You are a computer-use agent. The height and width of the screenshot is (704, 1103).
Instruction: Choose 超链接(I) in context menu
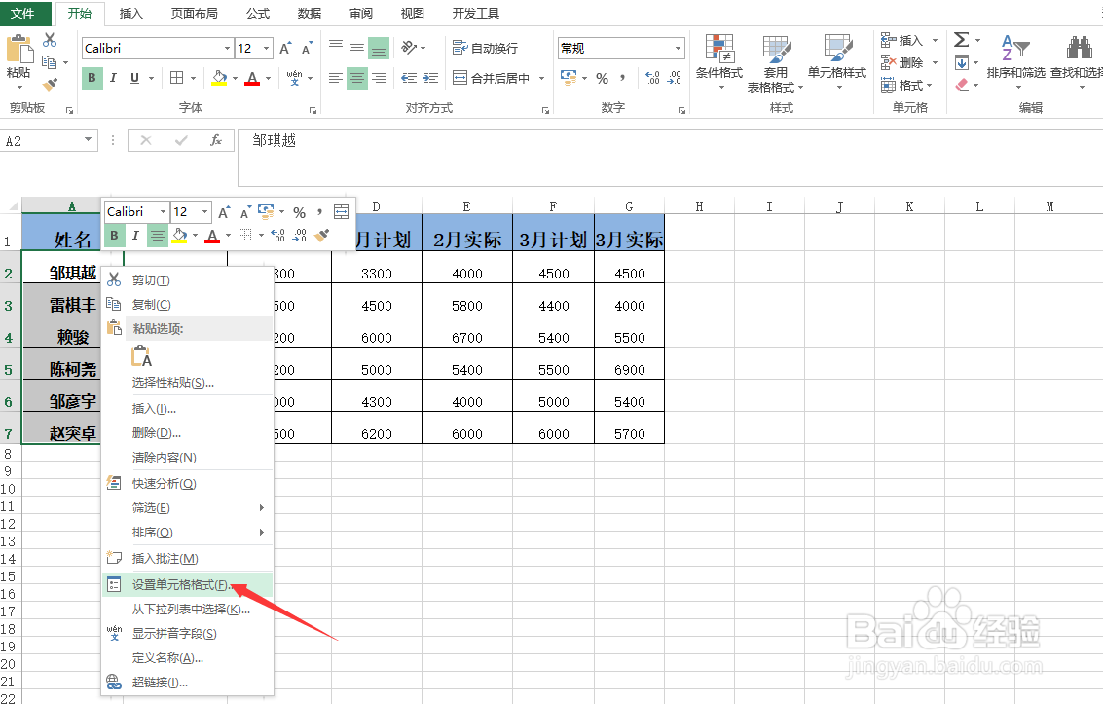(x=187, y=683)
